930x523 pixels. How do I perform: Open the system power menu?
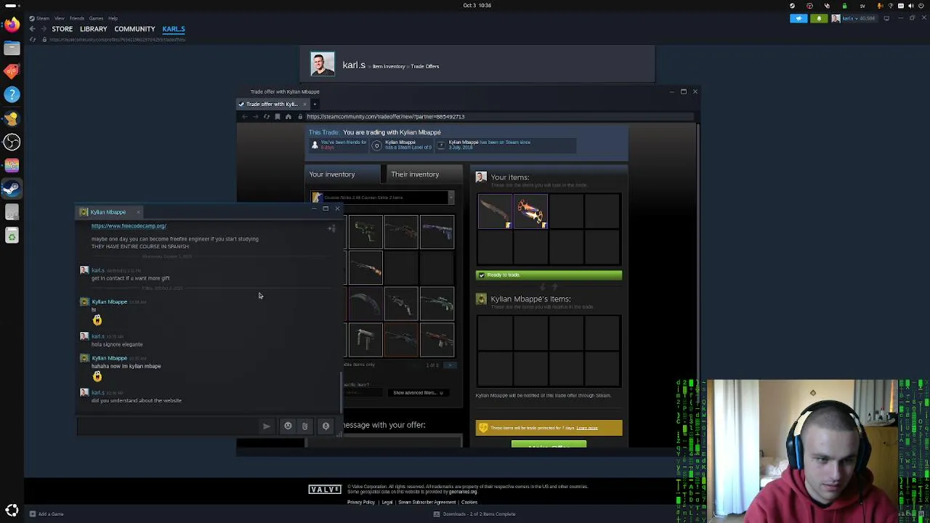921,6
